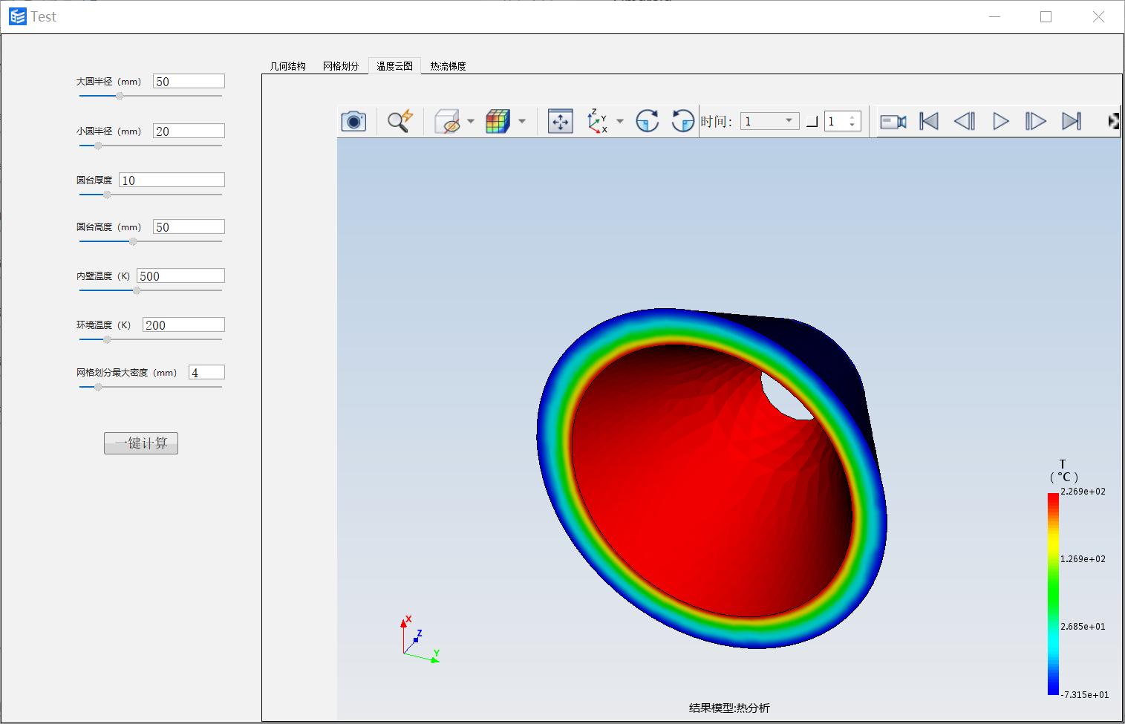Click the 圆台厚度 input field
Screen dimensions: 1125x724
[x=172, y=180]
